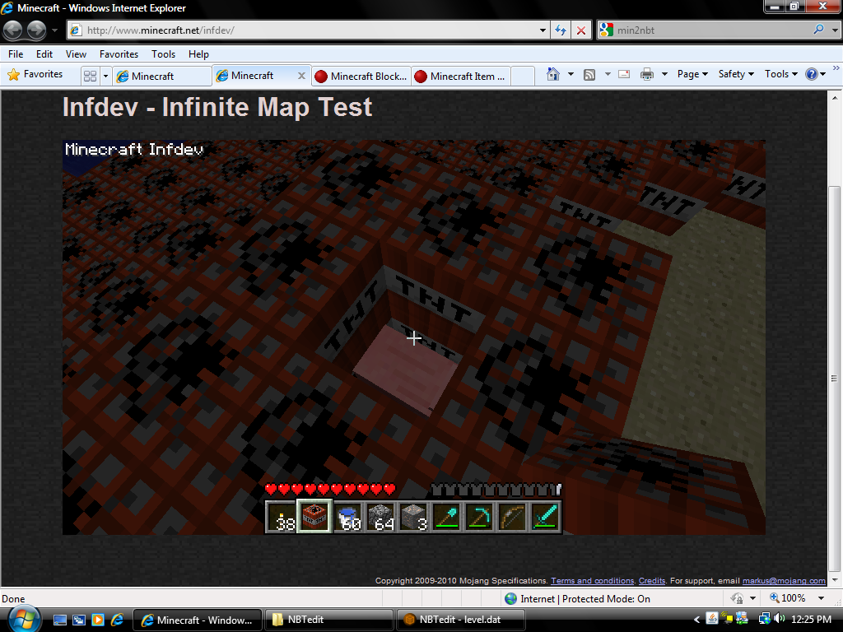843x632 pixels.
Task: Click Switch between windows quick launch icon
Action: [x=79, y=620]
